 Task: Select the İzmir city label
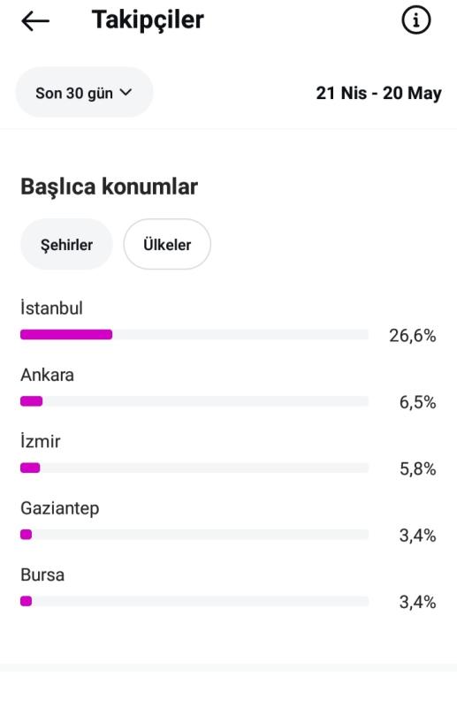[40, 441]
